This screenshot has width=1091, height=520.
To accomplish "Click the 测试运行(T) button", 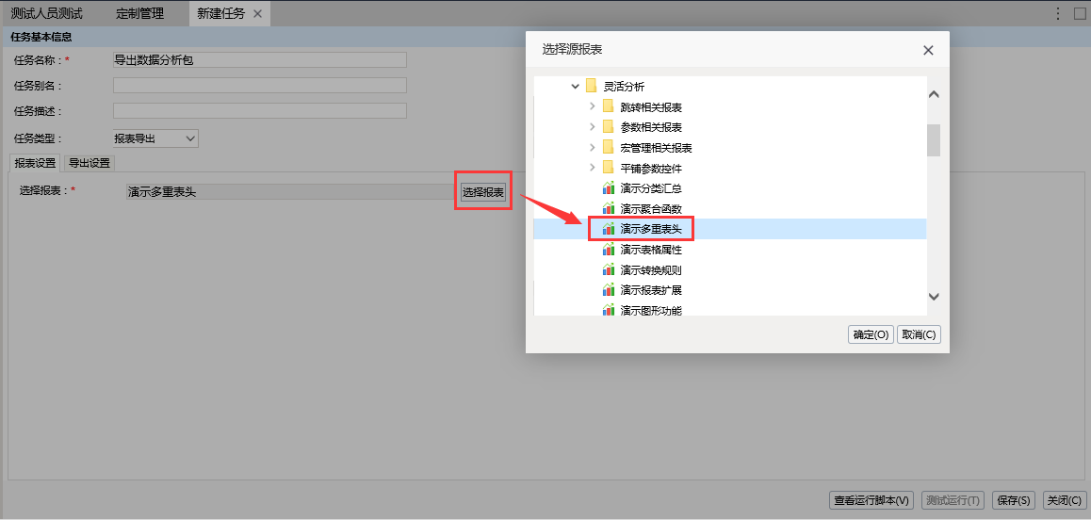I will pos(953,500).
